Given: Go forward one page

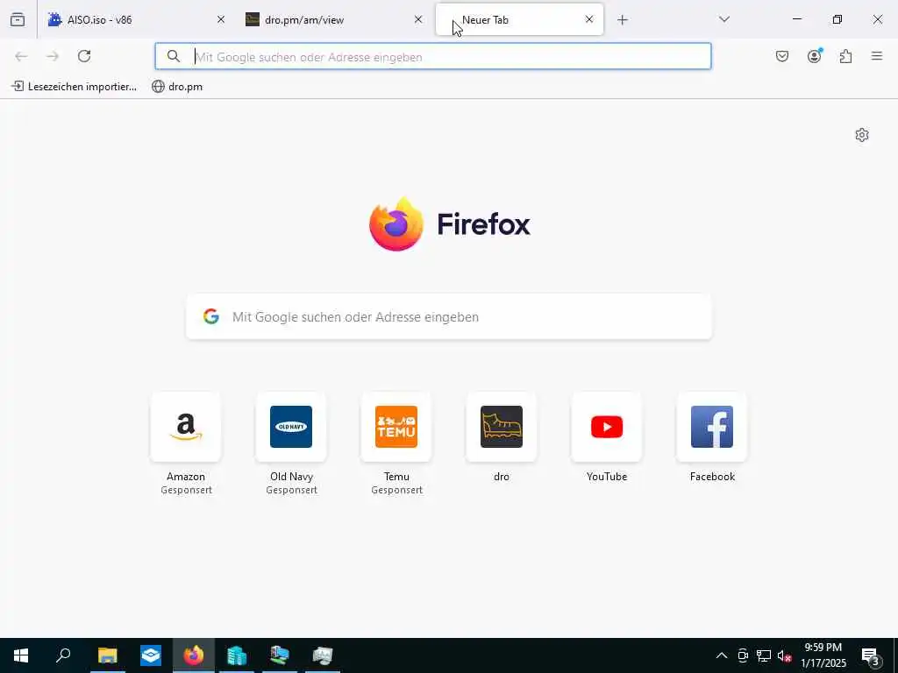Looking at the screenshot, I should 53,56.
